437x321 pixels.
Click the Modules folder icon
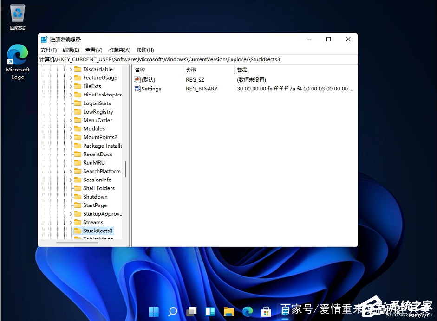coord(78,128)
